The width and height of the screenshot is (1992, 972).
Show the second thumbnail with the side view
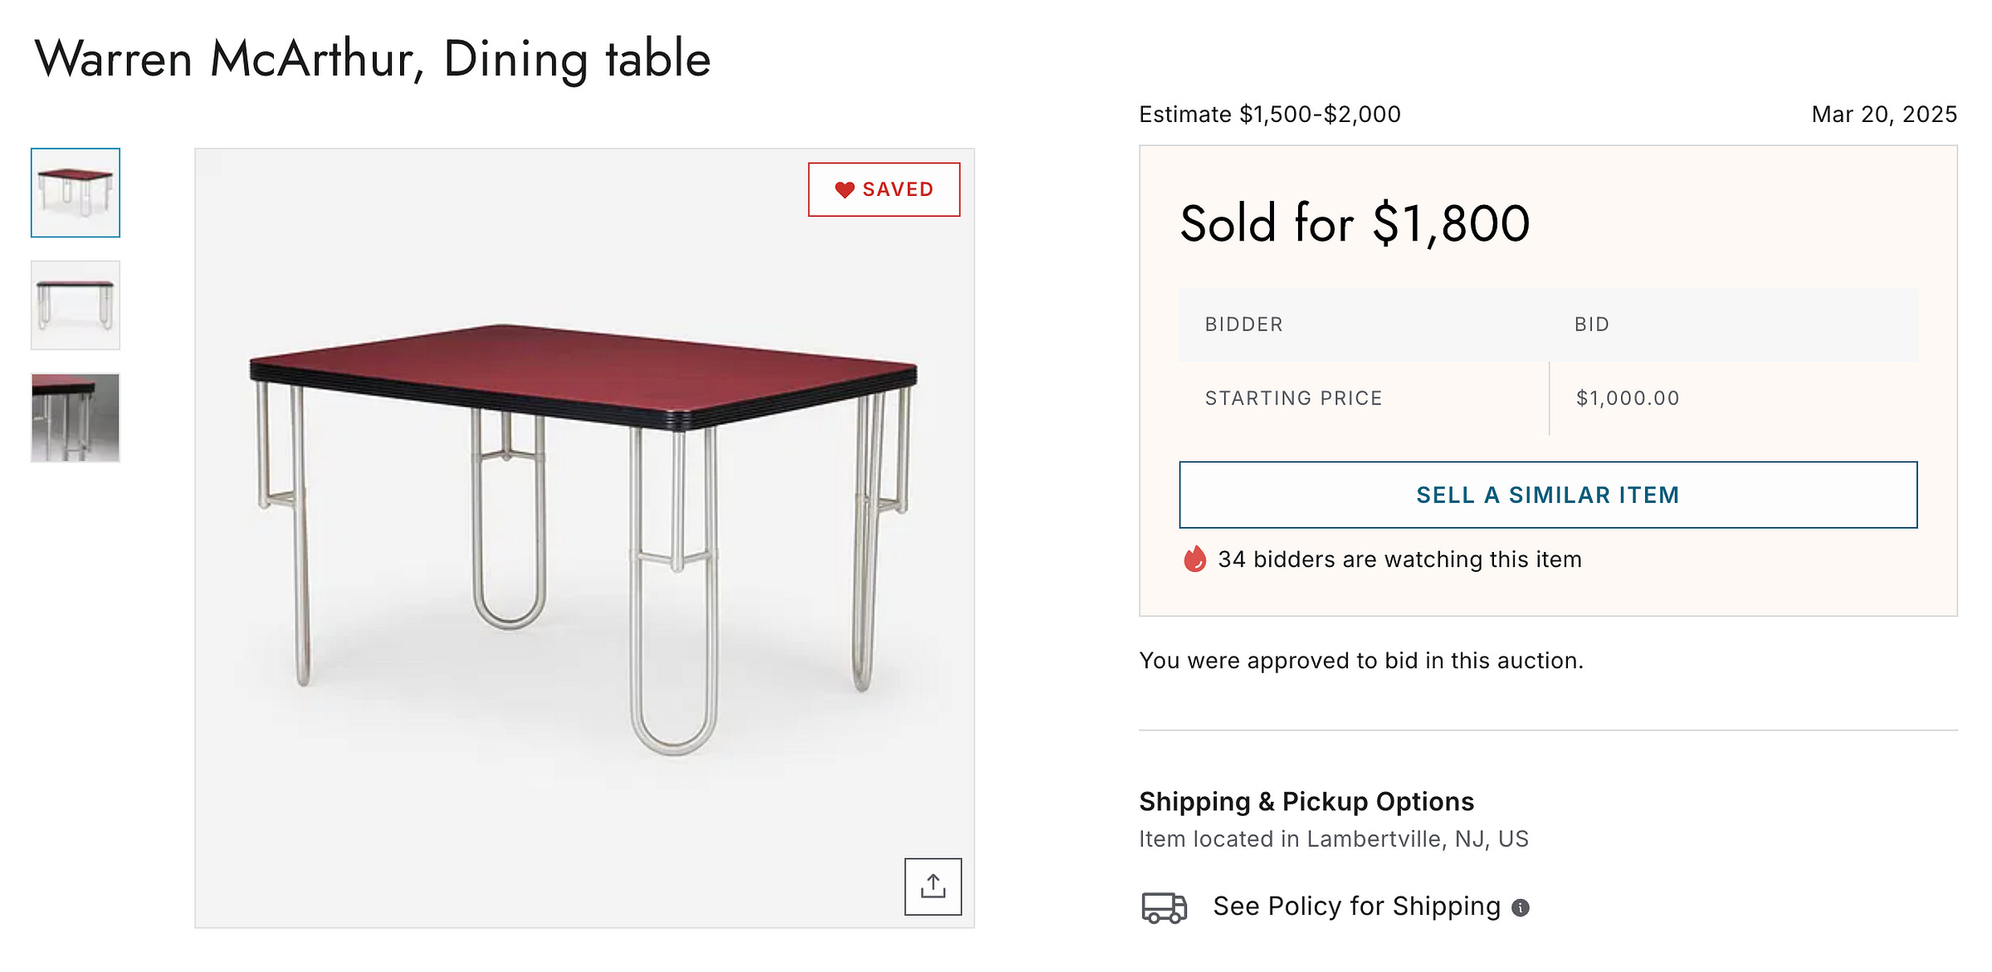(x=76, y=305)
